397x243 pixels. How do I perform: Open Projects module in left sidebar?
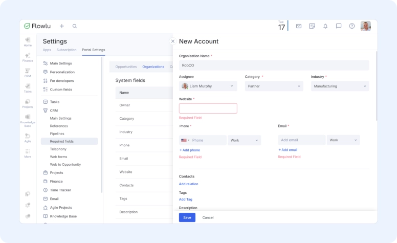click(x=28, y=104)
